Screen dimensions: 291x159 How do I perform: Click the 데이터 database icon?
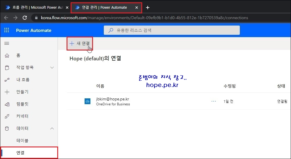click(7, 129)
